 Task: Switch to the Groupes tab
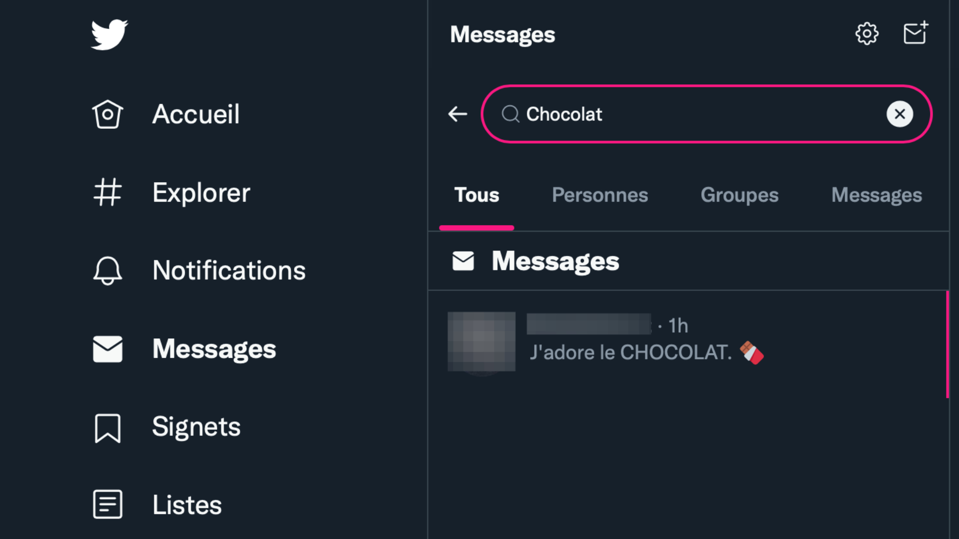[x=739, y=195]
